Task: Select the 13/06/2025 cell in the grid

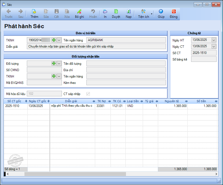Action: tap(39, 106)
